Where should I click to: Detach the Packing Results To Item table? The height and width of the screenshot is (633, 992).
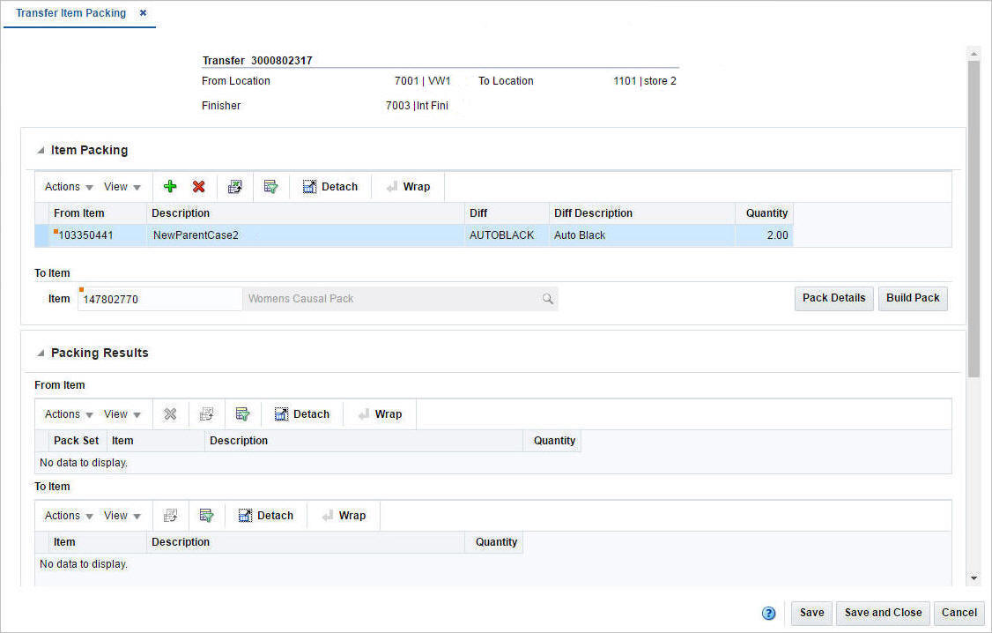click(x=266, y=515)
